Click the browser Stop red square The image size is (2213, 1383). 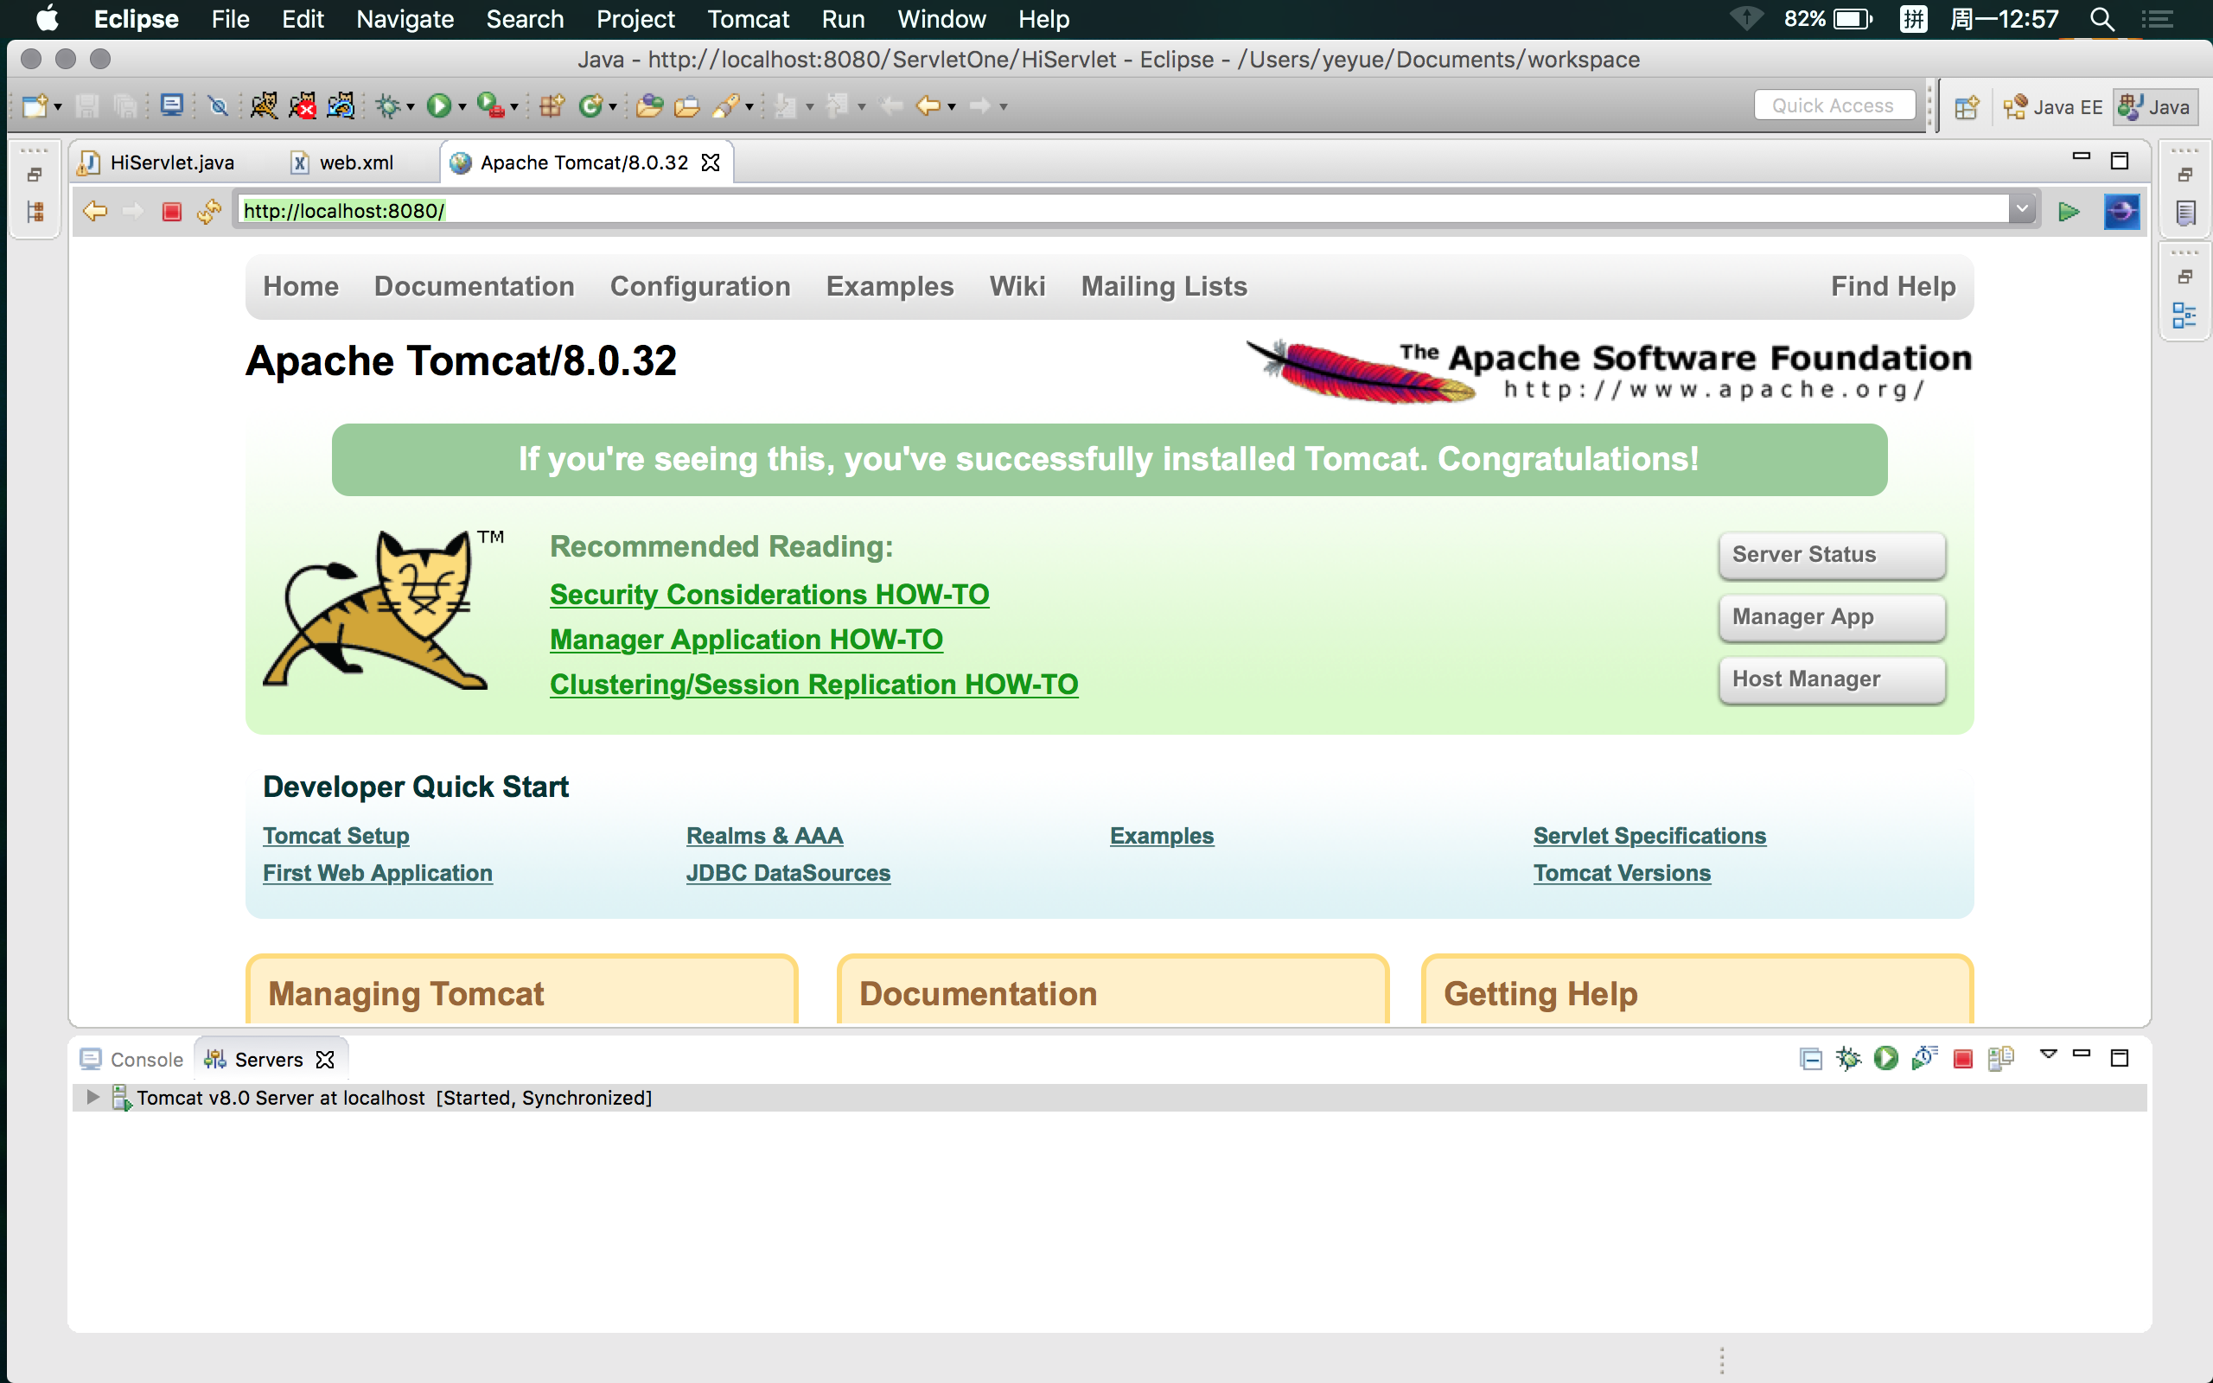click(x=171, y=211)
